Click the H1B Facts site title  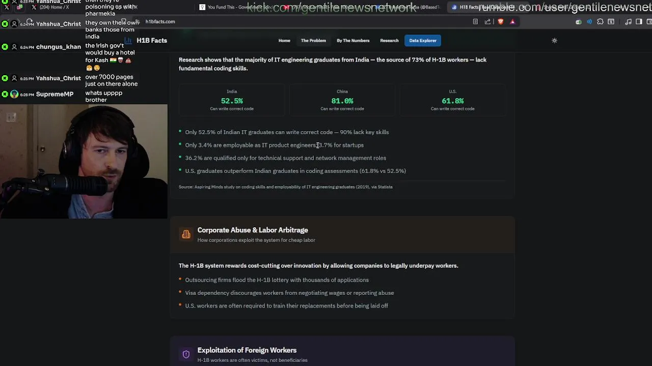(x=152, y=41)
